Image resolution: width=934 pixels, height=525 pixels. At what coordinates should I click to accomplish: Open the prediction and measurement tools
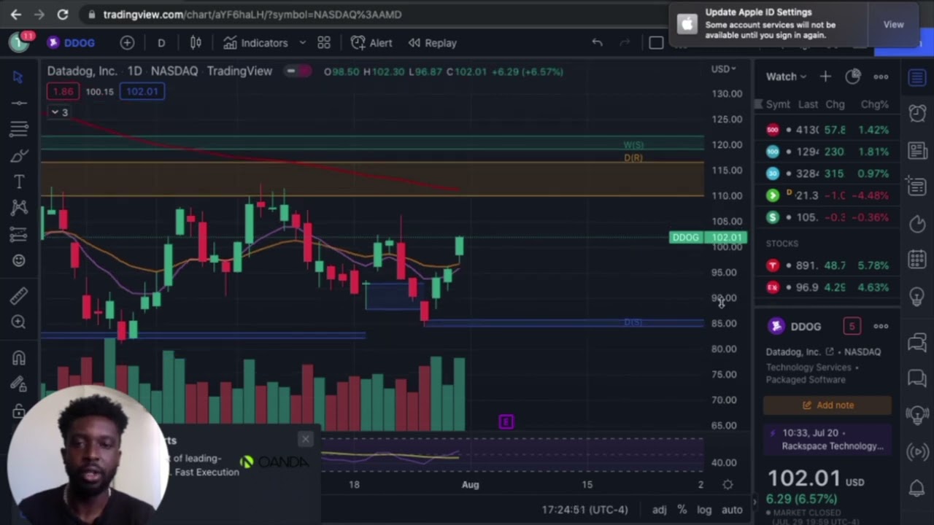click(x=18, y=234)
